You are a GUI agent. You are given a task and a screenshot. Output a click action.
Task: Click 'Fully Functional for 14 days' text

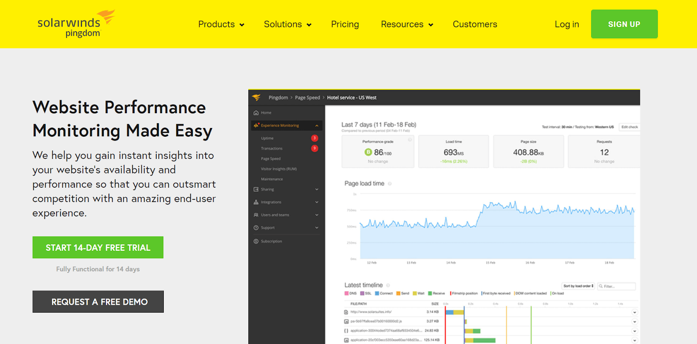coord(98,269)
